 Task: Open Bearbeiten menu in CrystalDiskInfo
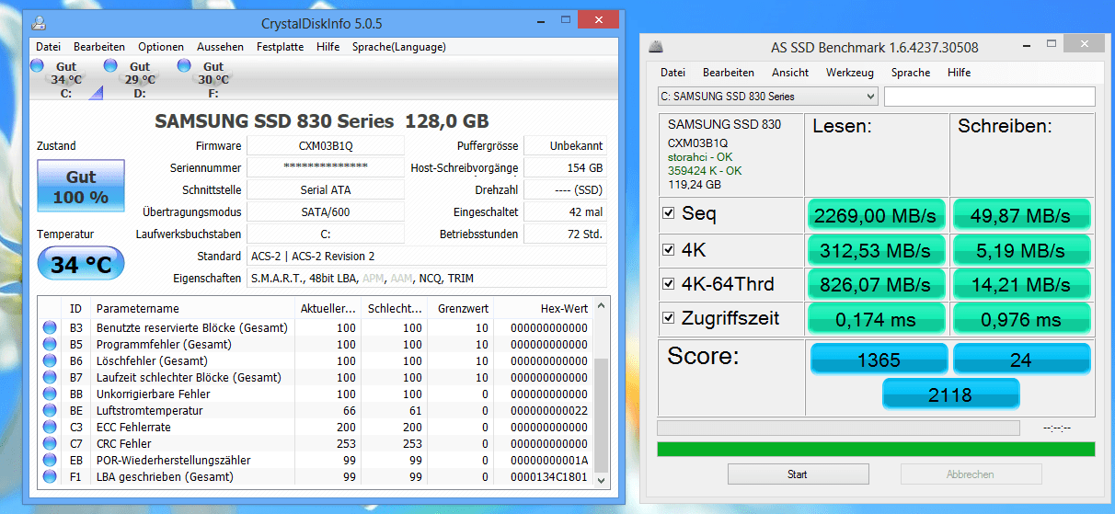pyautogui.click(x=99, y=47)
